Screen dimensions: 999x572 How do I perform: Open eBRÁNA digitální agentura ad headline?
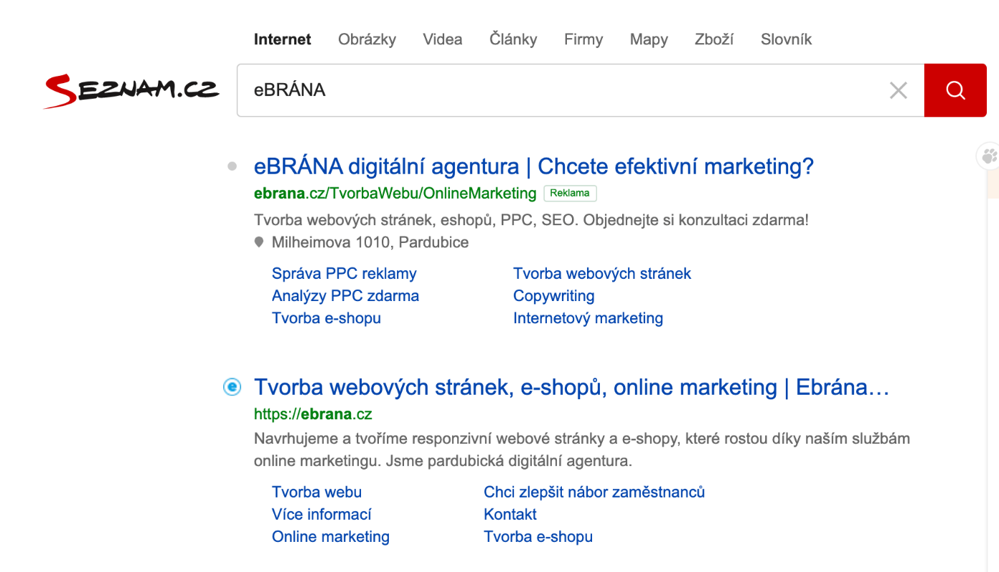pyautogui.click(x=533, y=166)
